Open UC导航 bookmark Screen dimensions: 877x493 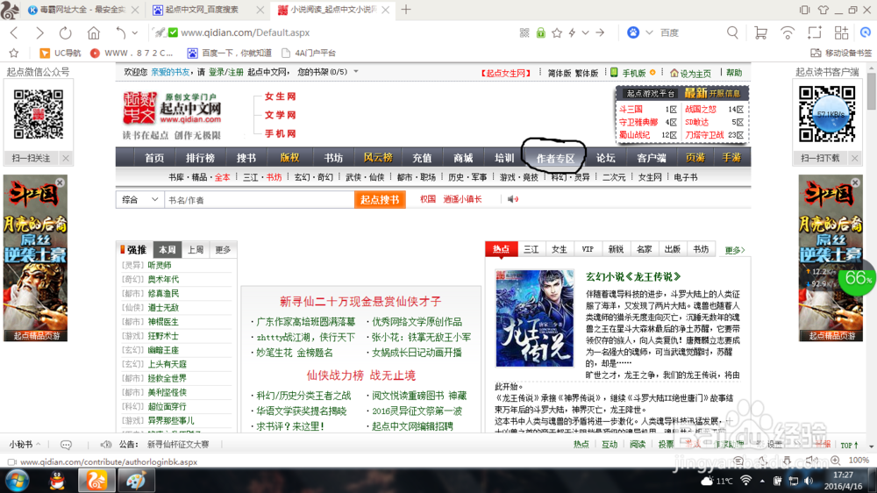click(61, 54)
